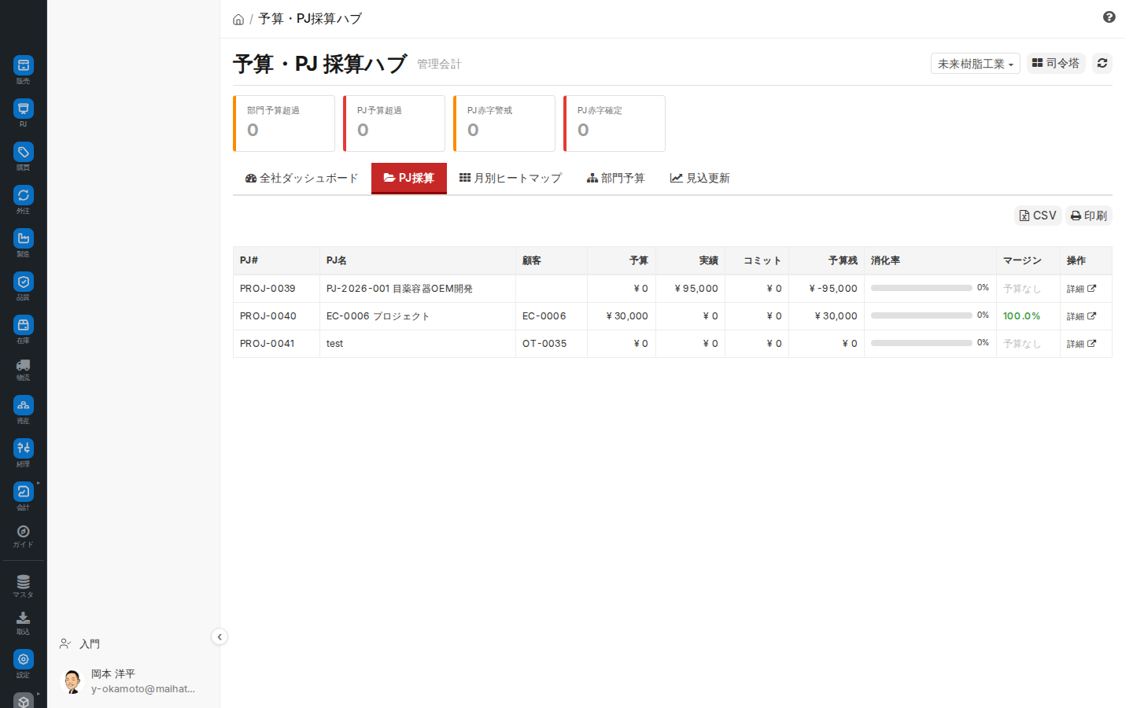Viewport: 1133px width, 708px height.
Task: Click the ¥95,000 actuals value
Action: (x=696, y=289)
